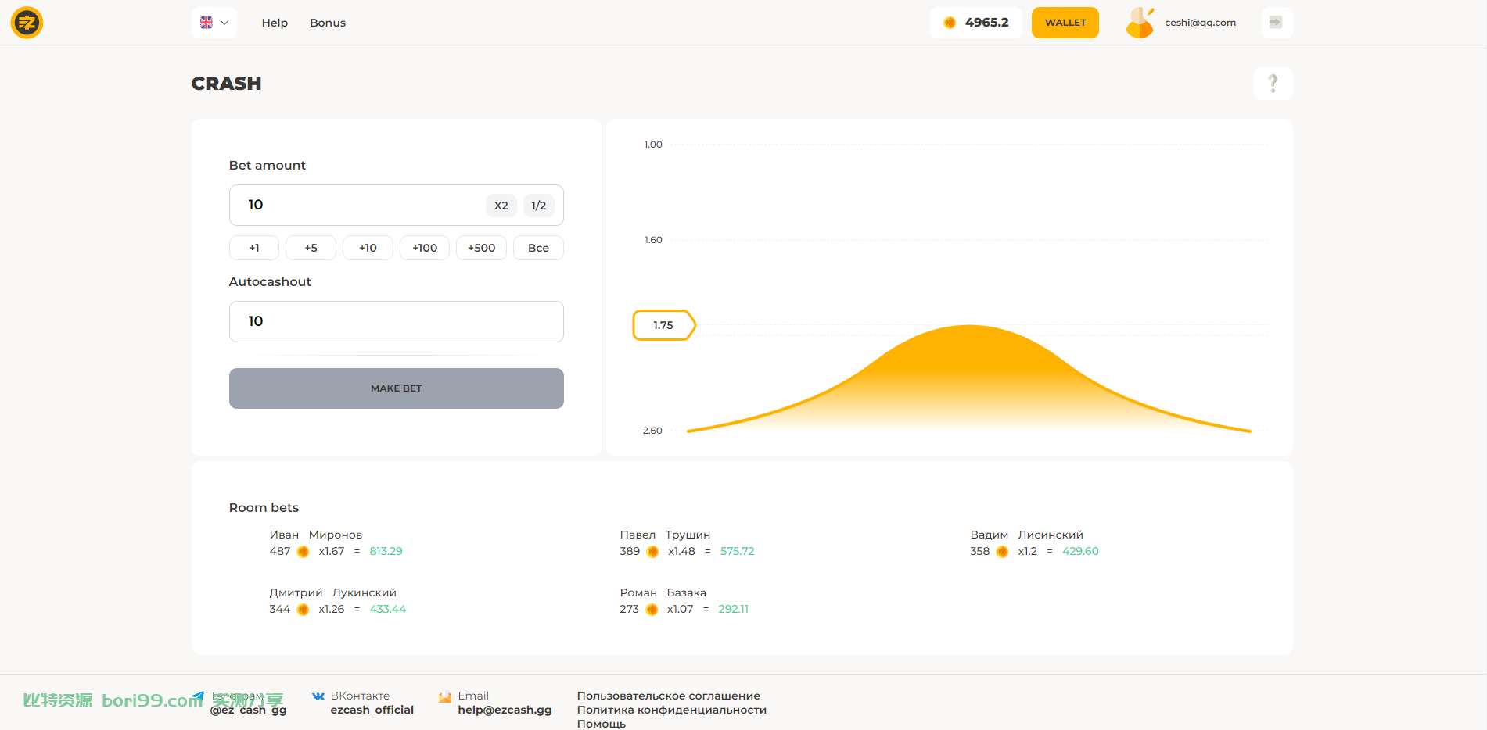This screenshot has width=1487, height=730.
Task: Open the question mark help icon
Action: [x=1273, y=83]
